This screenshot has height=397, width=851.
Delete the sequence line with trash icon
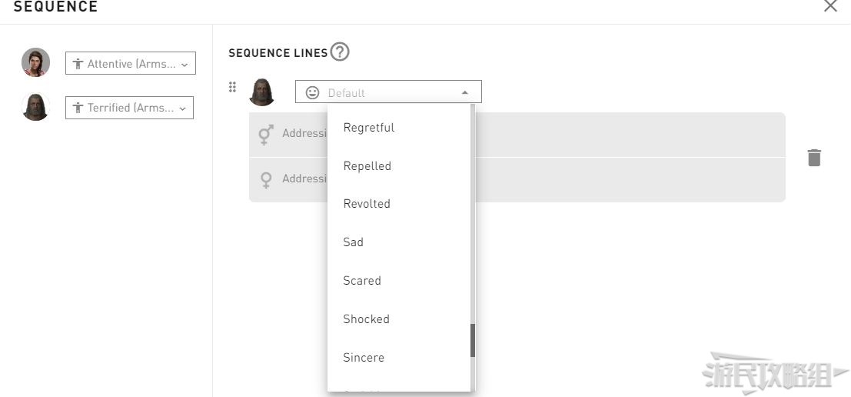coord(814,158)
